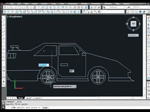Open the Edit menu
The height and width of the screenshot is (112, 150).
(19, 4)
